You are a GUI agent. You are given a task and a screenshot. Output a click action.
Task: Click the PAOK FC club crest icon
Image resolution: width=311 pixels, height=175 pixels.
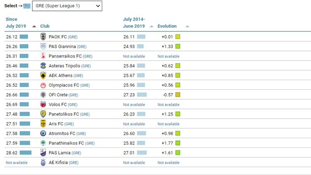[x=43, y=37]
